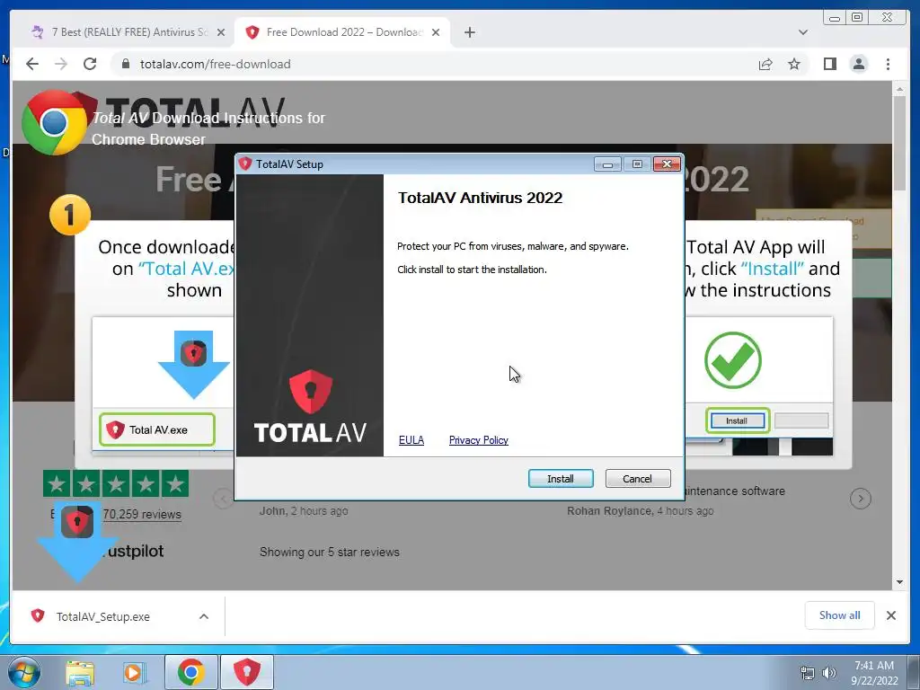Bookmark this page with the star icon
This screenshot has width=920, height=690.
(794, 64)
